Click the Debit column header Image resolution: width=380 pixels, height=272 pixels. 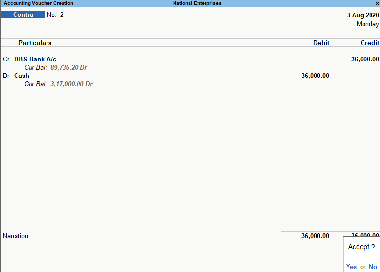321,43
